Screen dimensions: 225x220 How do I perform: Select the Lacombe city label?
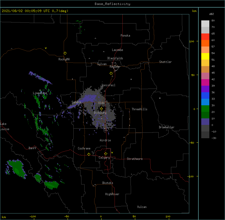[117, 50]
